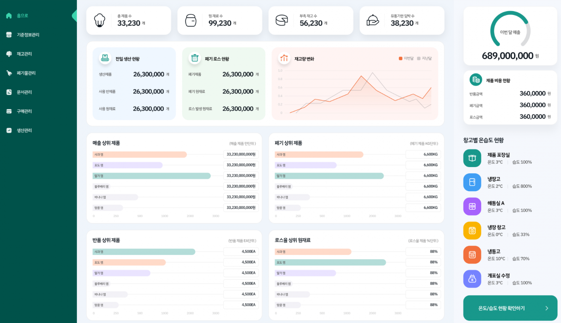Click the 제품 포장실 box icon

tap(472, 158)
